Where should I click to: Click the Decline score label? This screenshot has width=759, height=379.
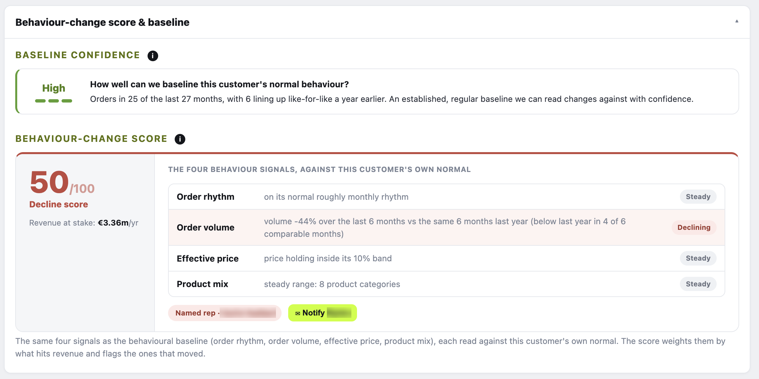point(59,204)
